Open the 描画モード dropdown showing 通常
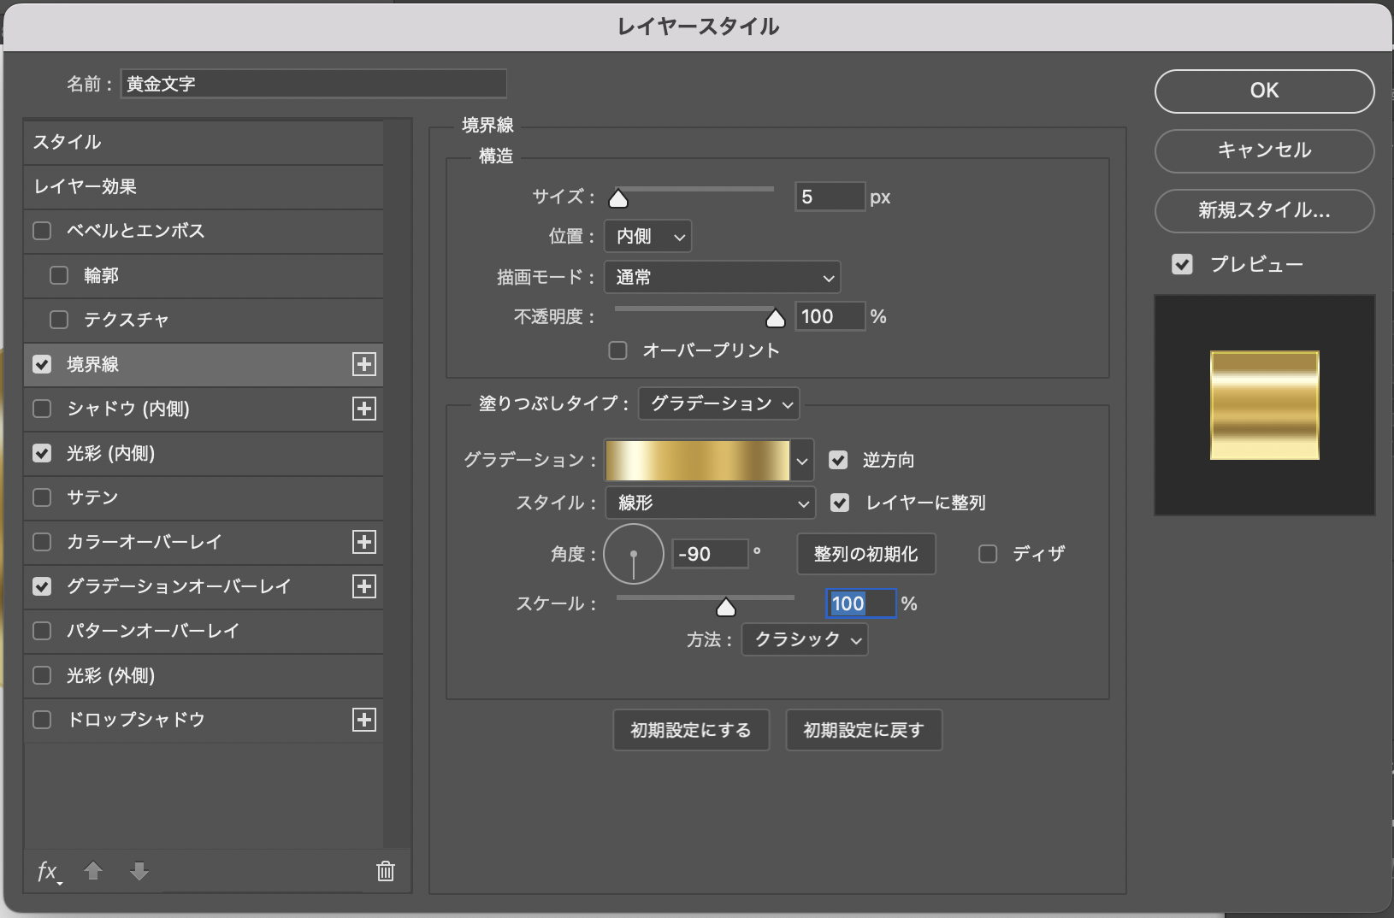Image resolution: width=1394 pixels, height=918 pixels. [723, 277]
